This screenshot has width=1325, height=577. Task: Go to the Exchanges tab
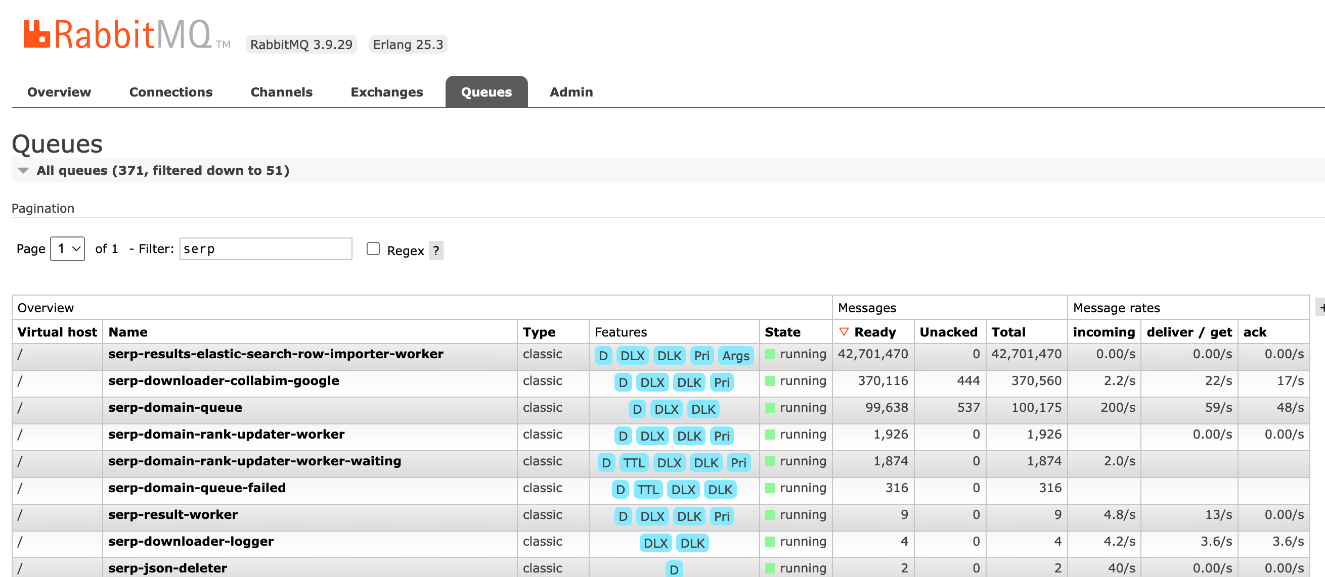(x=387, y=92)
